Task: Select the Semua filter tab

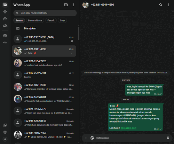Action: 19,20
